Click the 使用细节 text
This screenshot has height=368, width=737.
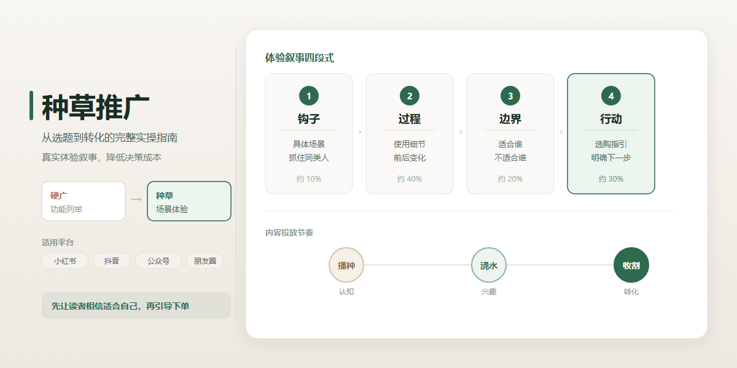pos(410,144)
